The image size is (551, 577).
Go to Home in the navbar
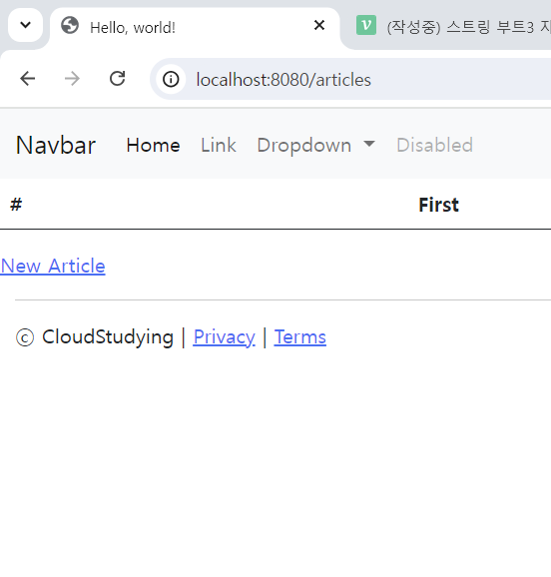(x=153, y=145)
